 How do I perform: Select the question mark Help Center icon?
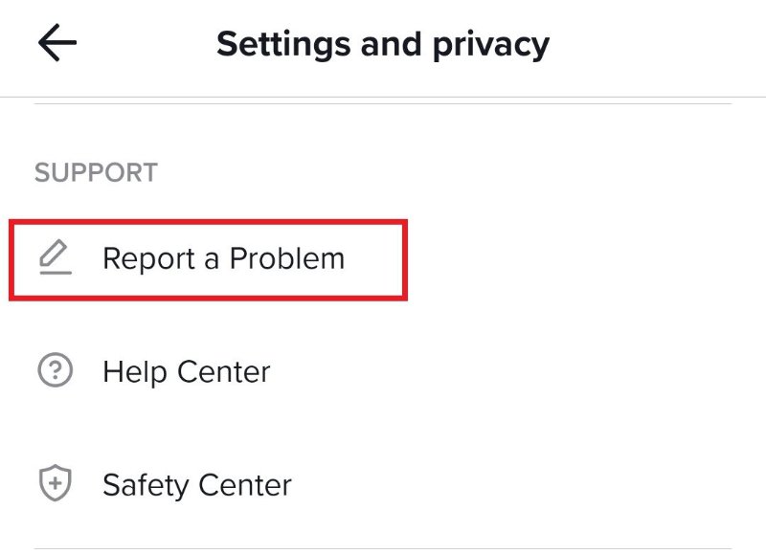click(x=56, y=371)
